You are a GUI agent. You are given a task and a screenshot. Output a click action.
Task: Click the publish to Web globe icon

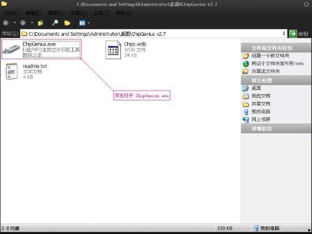click(x=246, y=64)
